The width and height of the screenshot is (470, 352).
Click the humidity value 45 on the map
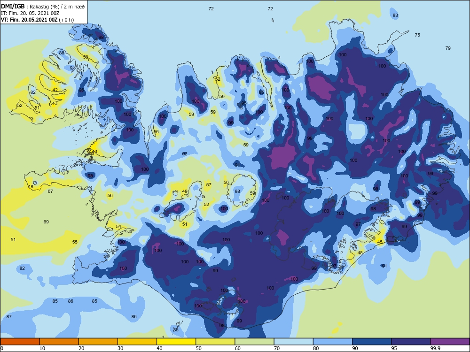click(x=380, y=242)
